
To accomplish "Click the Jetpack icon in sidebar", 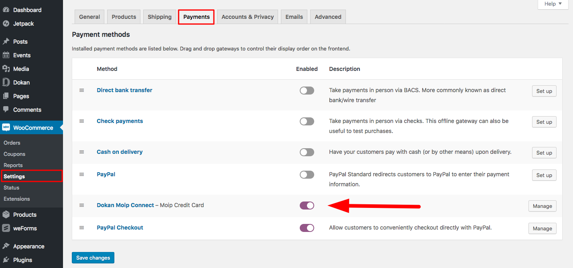I will (6, 24).
